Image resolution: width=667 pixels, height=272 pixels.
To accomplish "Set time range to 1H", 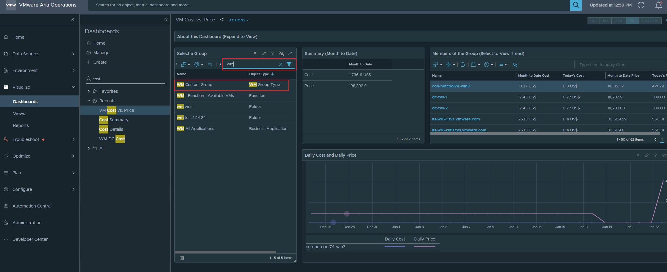I will (593, 21).
